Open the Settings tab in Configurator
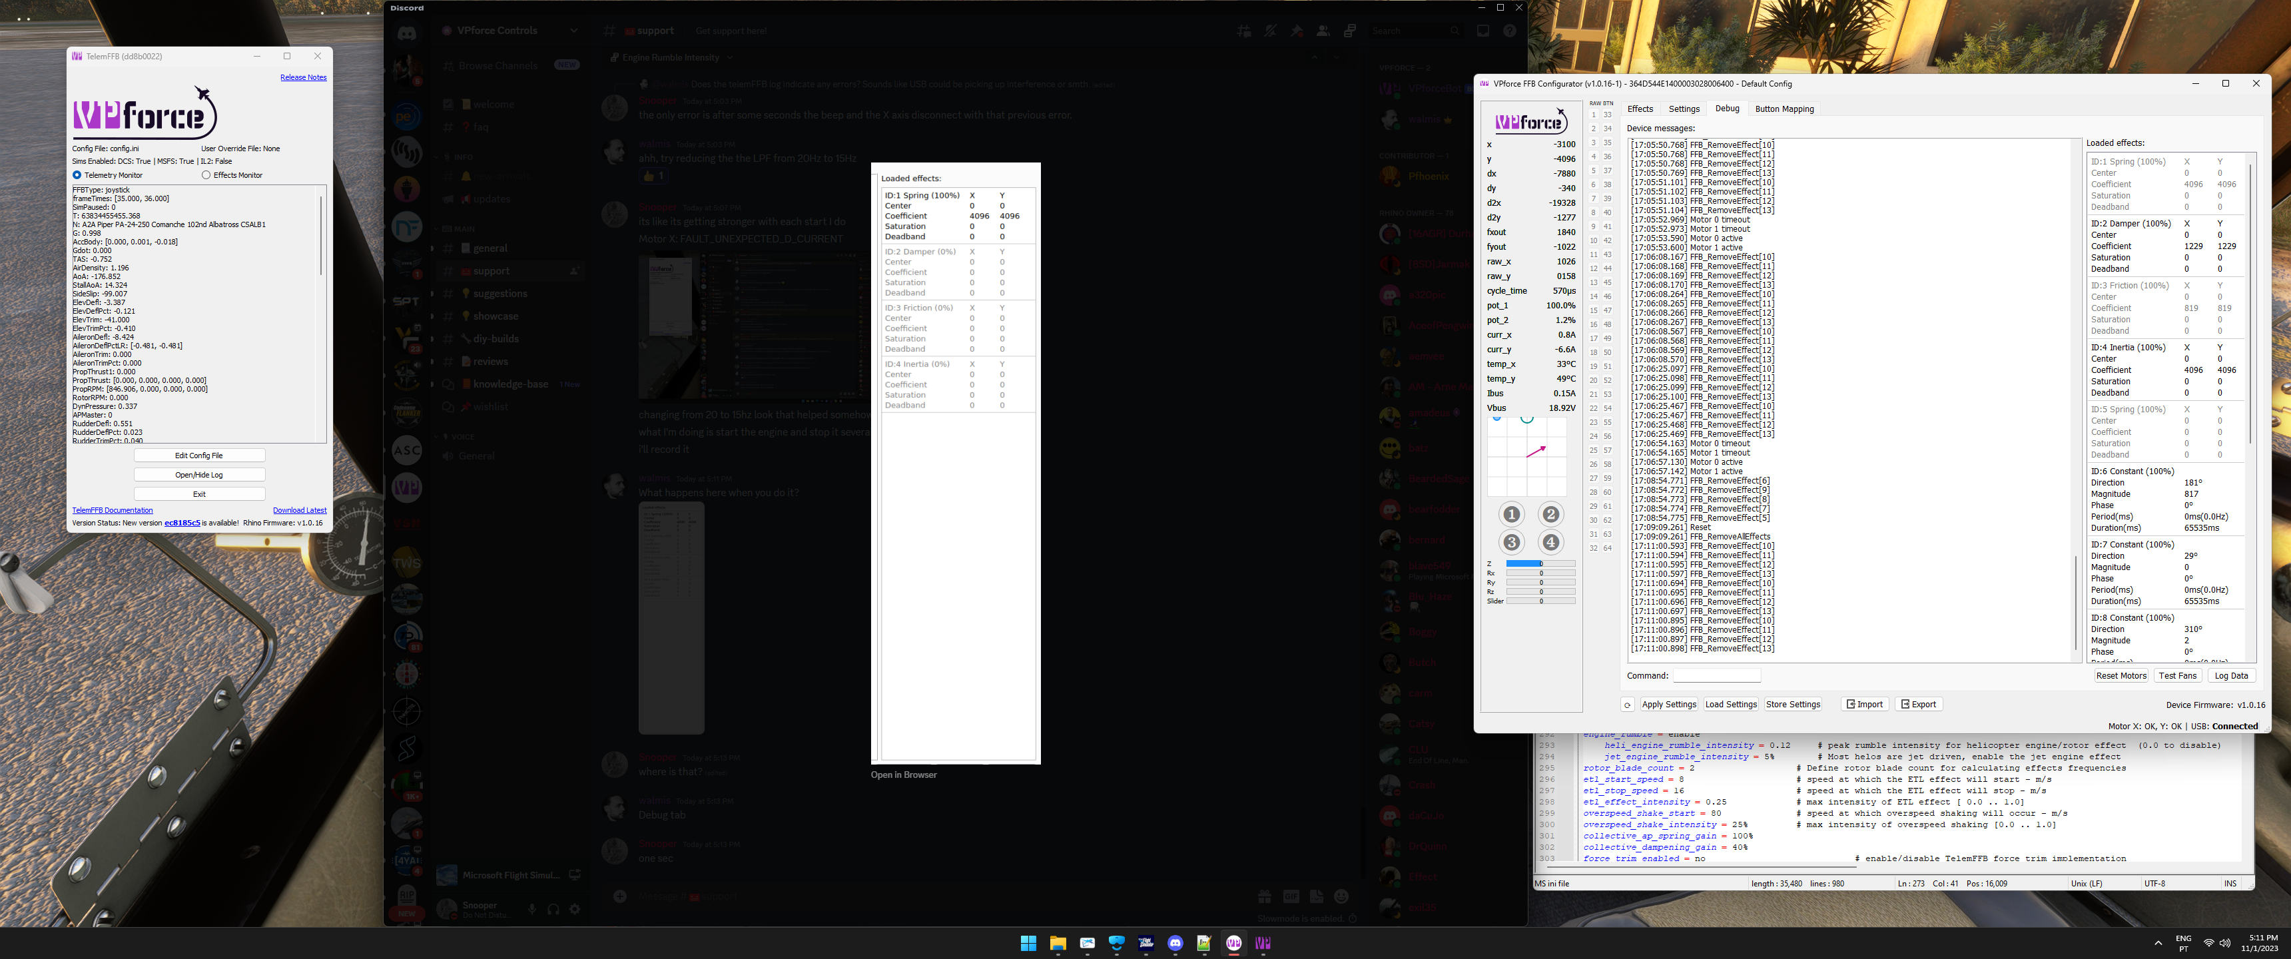2291x959 pixels. click(x=1683, y=109)
